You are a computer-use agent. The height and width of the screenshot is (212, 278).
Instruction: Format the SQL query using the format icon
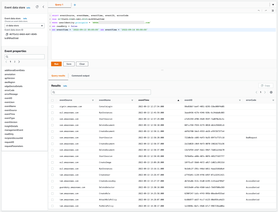[273, 10]
